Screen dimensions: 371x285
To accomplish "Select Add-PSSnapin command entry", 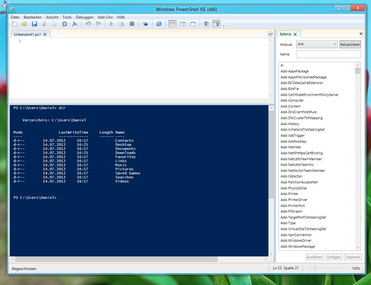I will click(x=291, y=211).
